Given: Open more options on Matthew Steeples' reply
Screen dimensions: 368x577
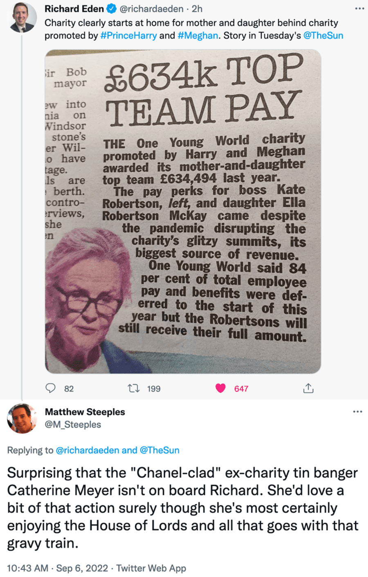Looking at the screenshot, I should tap(357, 411).
